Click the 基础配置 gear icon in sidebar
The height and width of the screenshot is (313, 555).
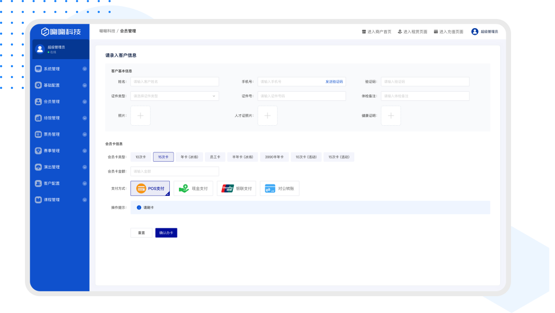click(x=38, y=85)
